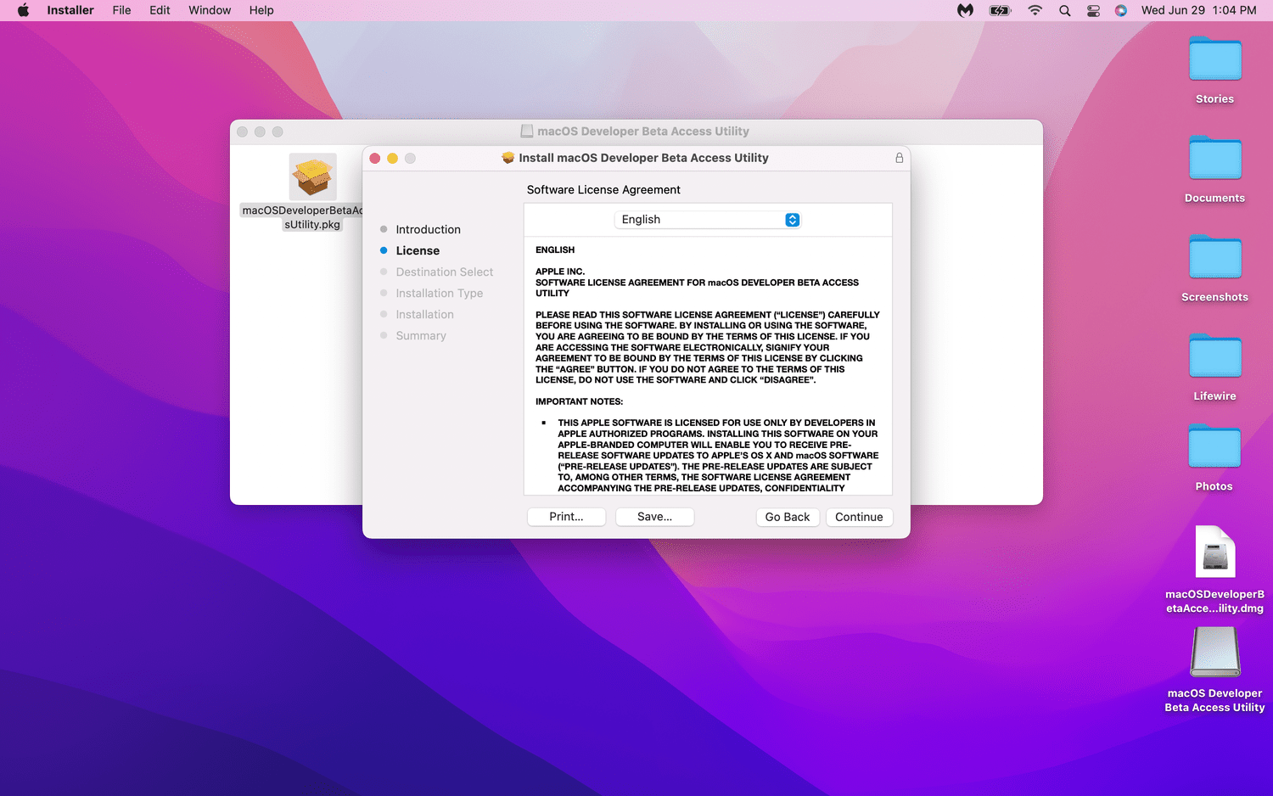Click the macOSDeveloperBetaAccessUtility.pkg file name label
Image resolution: width=1273 pixels, height=796 pixels.
coord(303,217)
